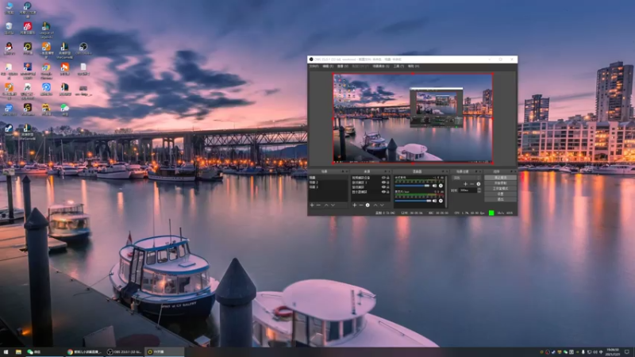
Task: Open the 帮助(H) Help menu
Action: 413,66
